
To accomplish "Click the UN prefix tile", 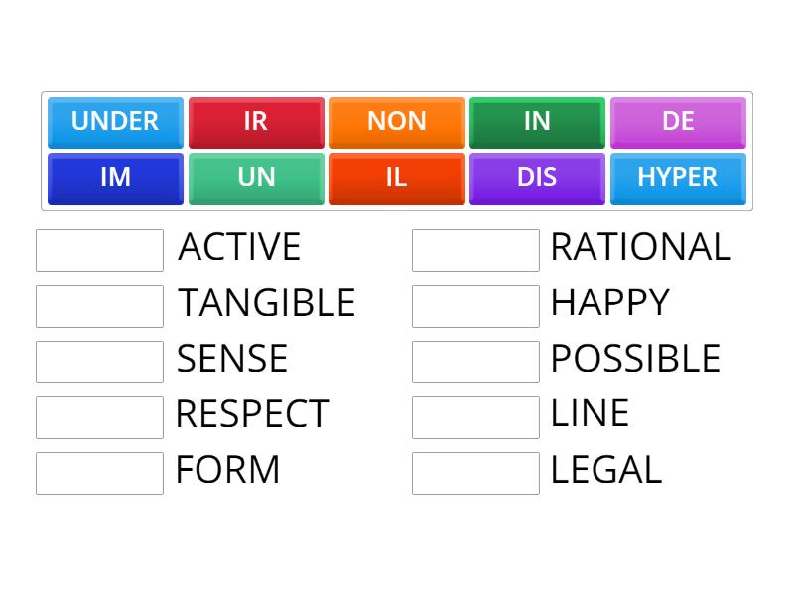I will 256,178.
